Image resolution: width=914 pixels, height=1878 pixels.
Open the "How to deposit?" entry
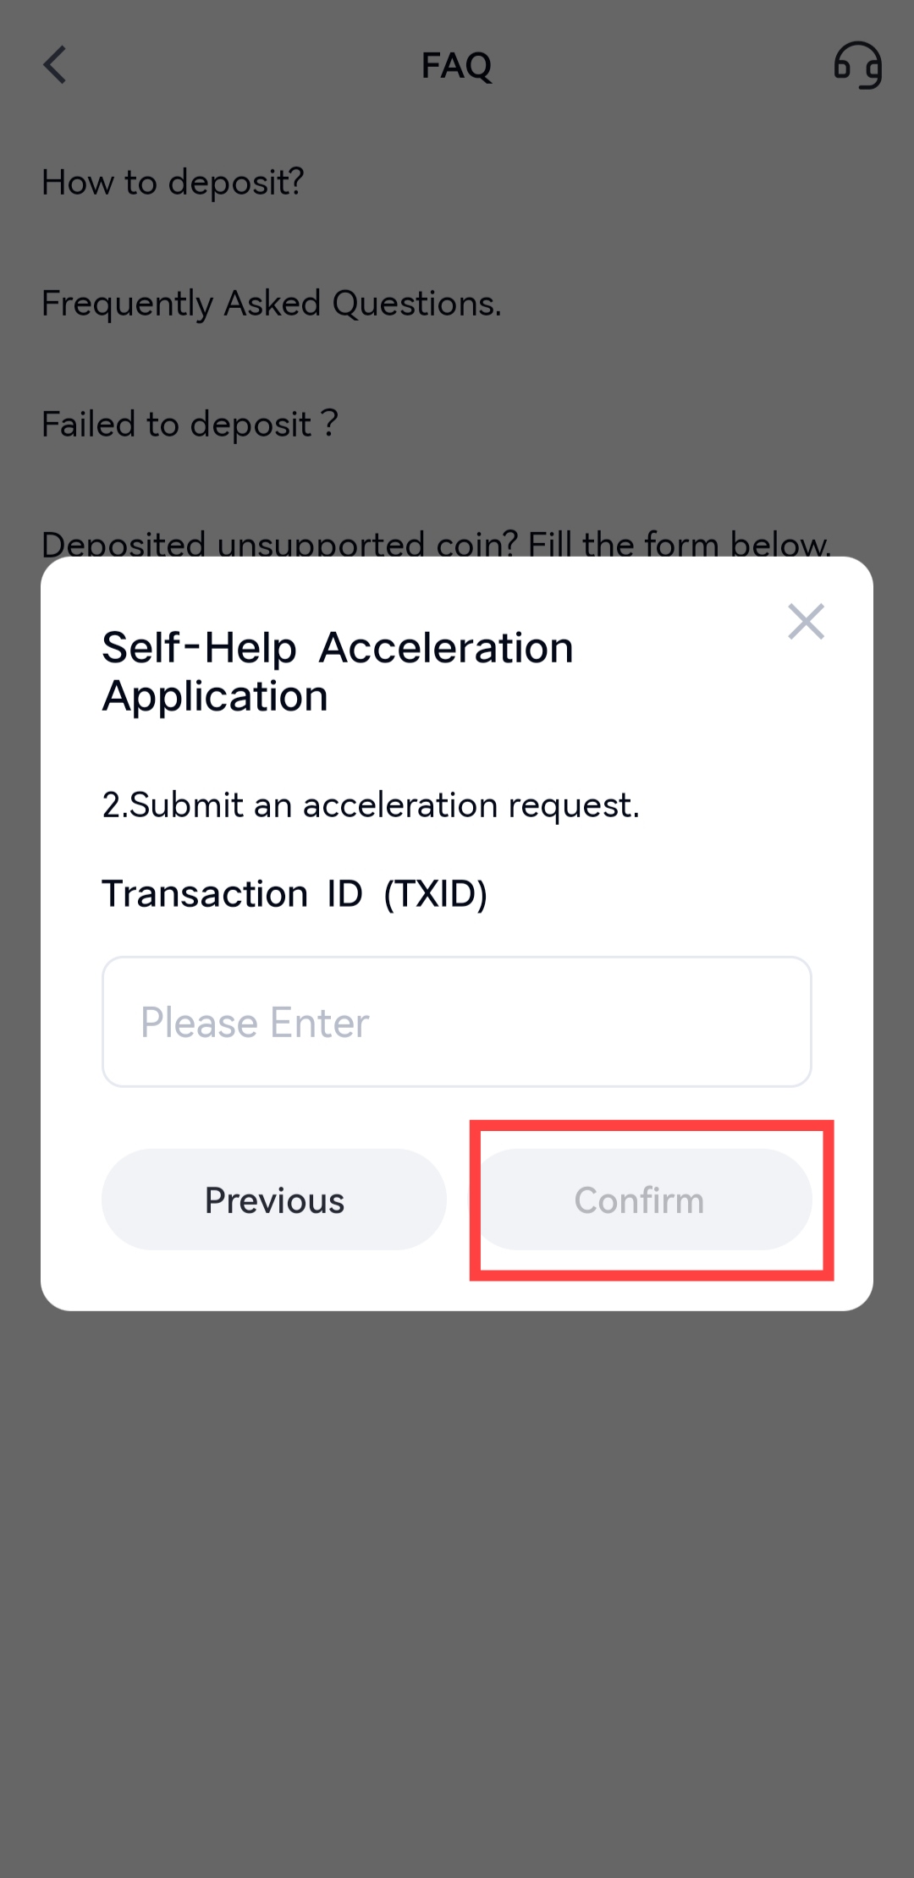pyautogui.click(x=173, y=182)
